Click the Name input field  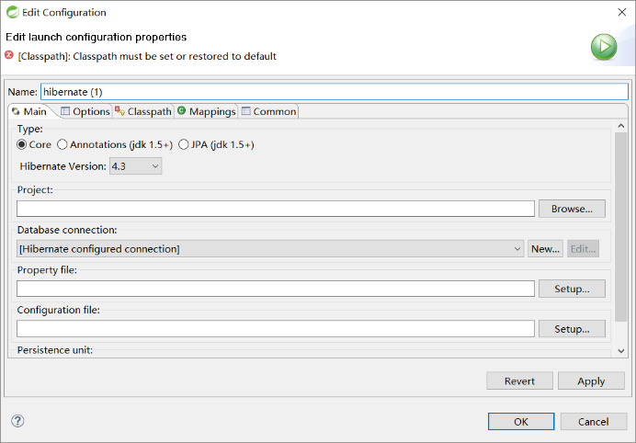pyautogui.click(x=335, y=92)
